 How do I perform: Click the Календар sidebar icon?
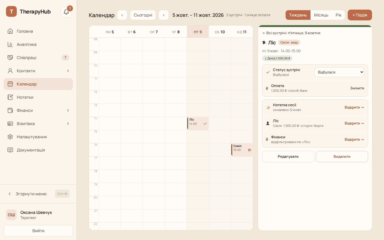coord(10,84)
